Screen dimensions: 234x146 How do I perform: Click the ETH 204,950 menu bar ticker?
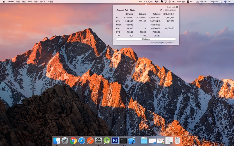146,1
